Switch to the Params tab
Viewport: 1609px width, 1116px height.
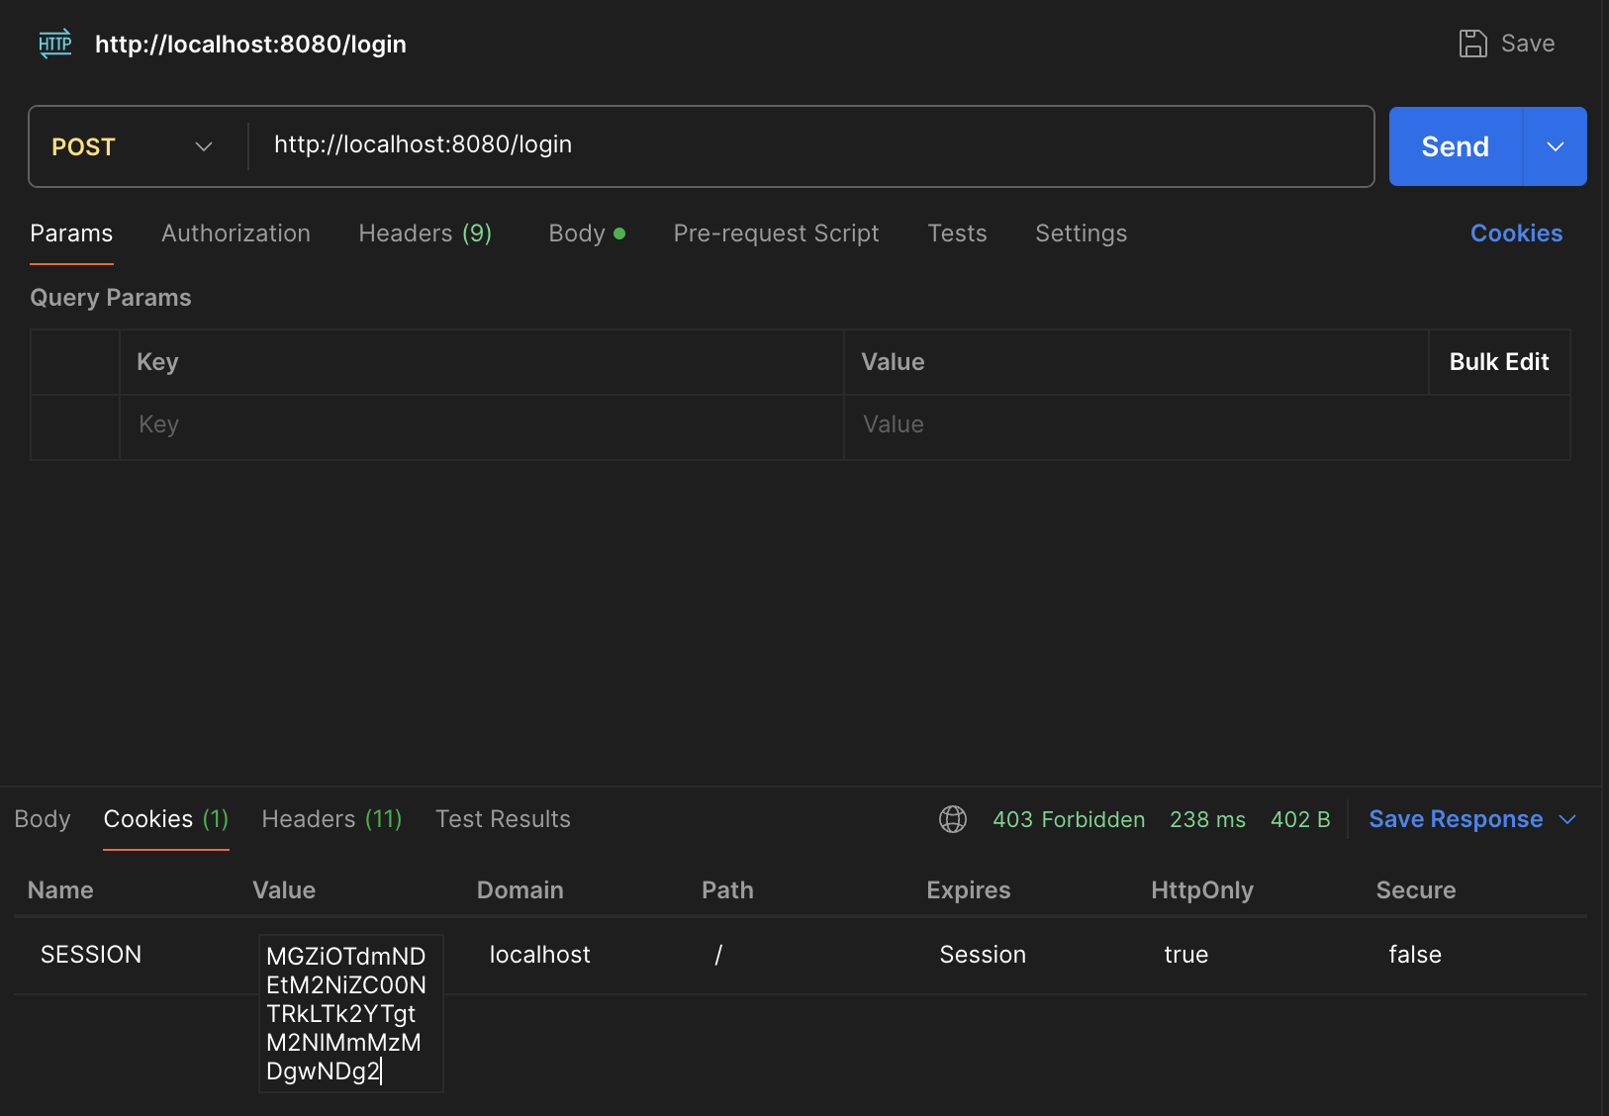click(x=71, y=233)
